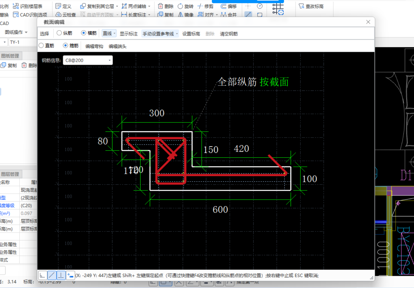414x288 pixels.
Task: Click 云检查 tool
Action: pyautogui.click(x=66, y=14)
